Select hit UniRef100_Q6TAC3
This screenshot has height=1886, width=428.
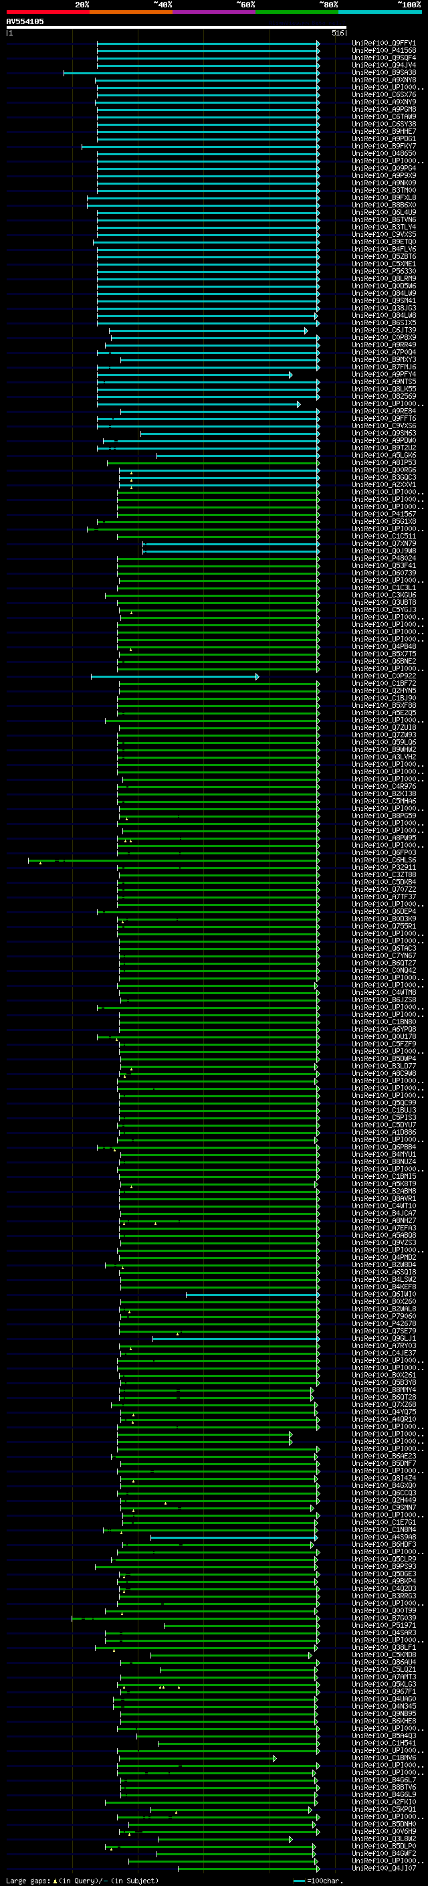point(384,948)
